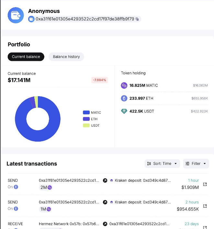Click the 16.825M MATIC holding row

point(164,86)
